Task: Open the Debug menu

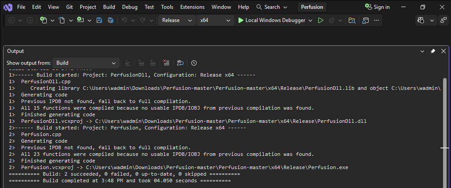Action: click(x=130, y=7)
